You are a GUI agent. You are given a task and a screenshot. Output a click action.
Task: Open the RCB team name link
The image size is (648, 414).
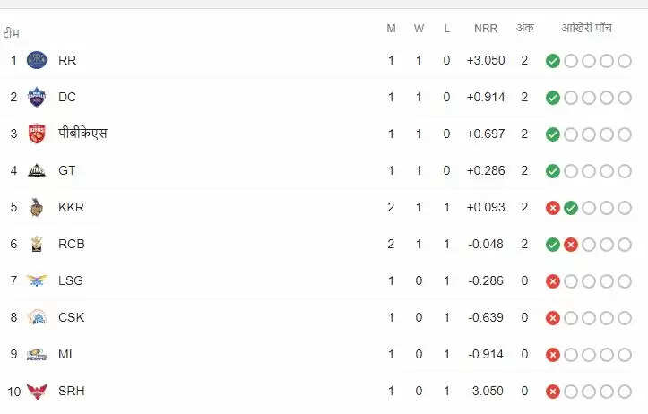coord(72,244)
